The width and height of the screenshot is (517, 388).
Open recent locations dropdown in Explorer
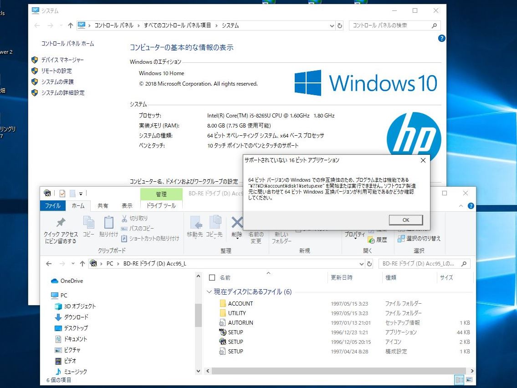pos(73,264)
